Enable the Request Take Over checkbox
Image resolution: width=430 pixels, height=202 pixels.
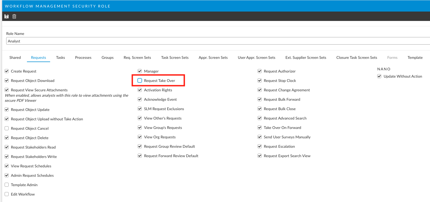click(140, 81)
